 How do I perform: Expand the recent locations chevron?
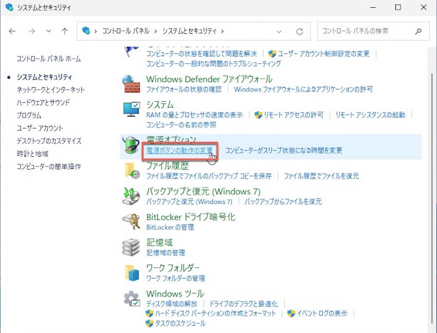[48, 31]
